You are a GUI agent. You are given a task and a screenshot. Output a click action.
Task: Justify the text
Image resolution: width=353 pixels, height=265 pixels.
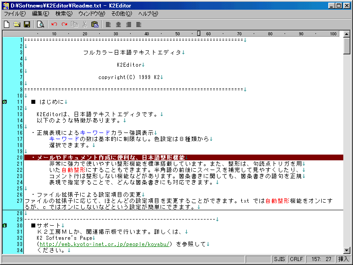click(x=139, y=24)
